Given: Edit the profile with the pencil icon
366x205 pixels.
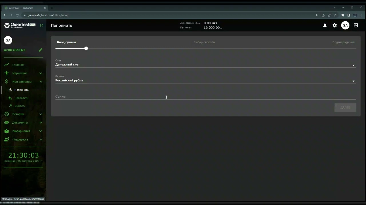Looking at the screenshot, I should [x=41, y=50].
